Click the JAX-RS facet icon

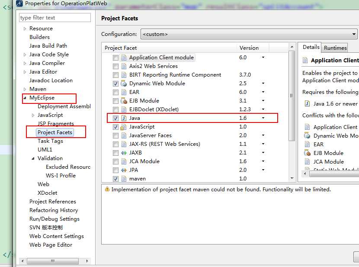point(124,144)
